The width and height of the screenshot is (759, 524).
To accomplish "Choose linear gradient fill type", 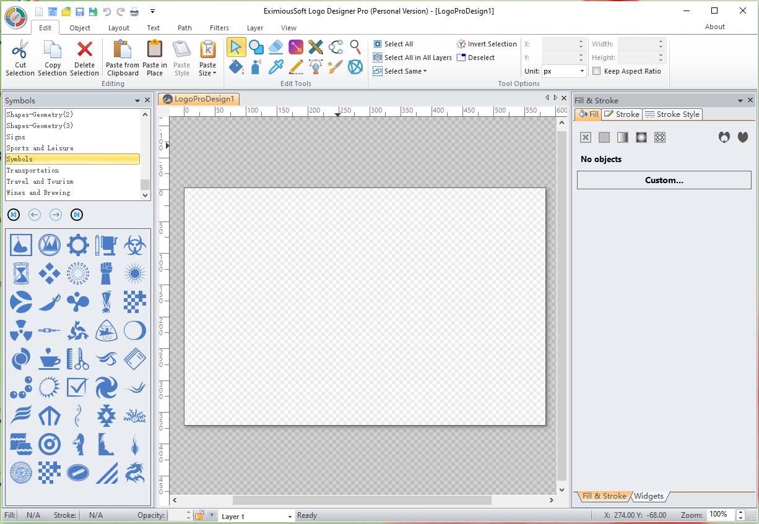I will click(x=623, y=137).
